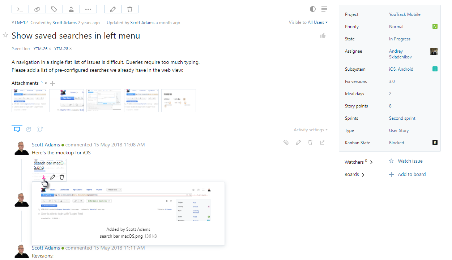
Task: Toggle dark theme with the contrast icon
Action: 313,9
